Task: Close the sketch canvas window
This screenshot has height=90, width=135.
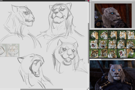Action: tap(88, 0)
